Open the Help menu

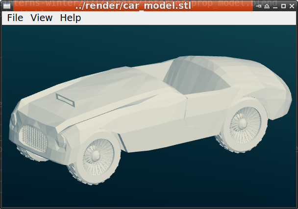(x=71, y=18)
